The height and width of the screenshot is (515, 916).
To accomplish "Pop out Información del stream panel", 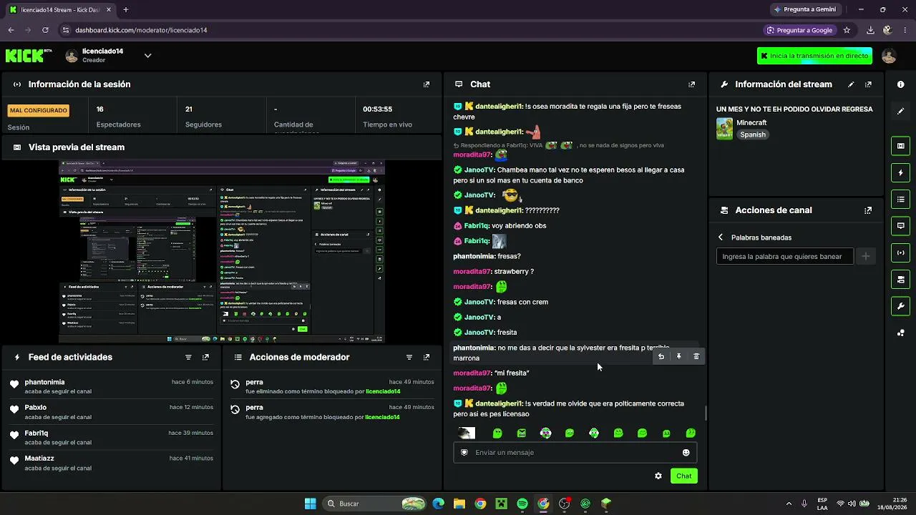I will click(x=868, y=84).
